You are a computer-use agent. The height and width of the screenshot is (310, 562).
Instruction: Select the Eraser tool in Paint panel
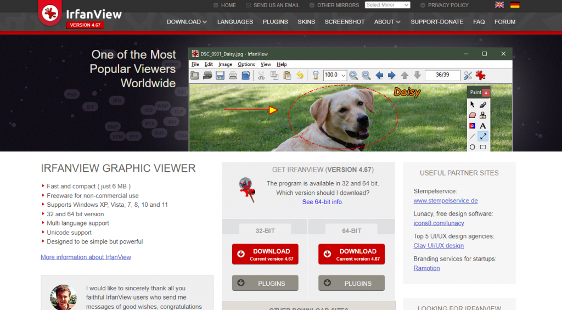coord(472,115)
